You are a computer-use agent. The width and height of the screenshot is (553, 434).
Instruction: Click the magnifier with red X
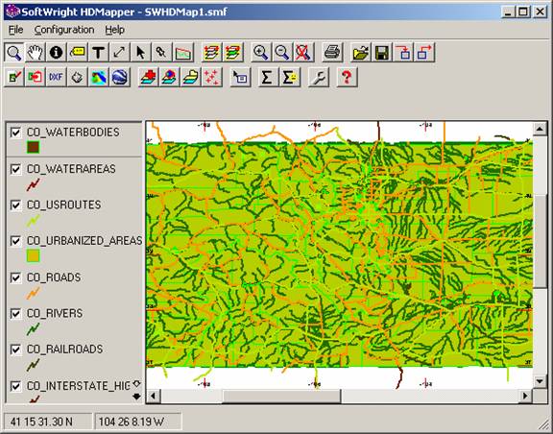[x=303, y=53]
